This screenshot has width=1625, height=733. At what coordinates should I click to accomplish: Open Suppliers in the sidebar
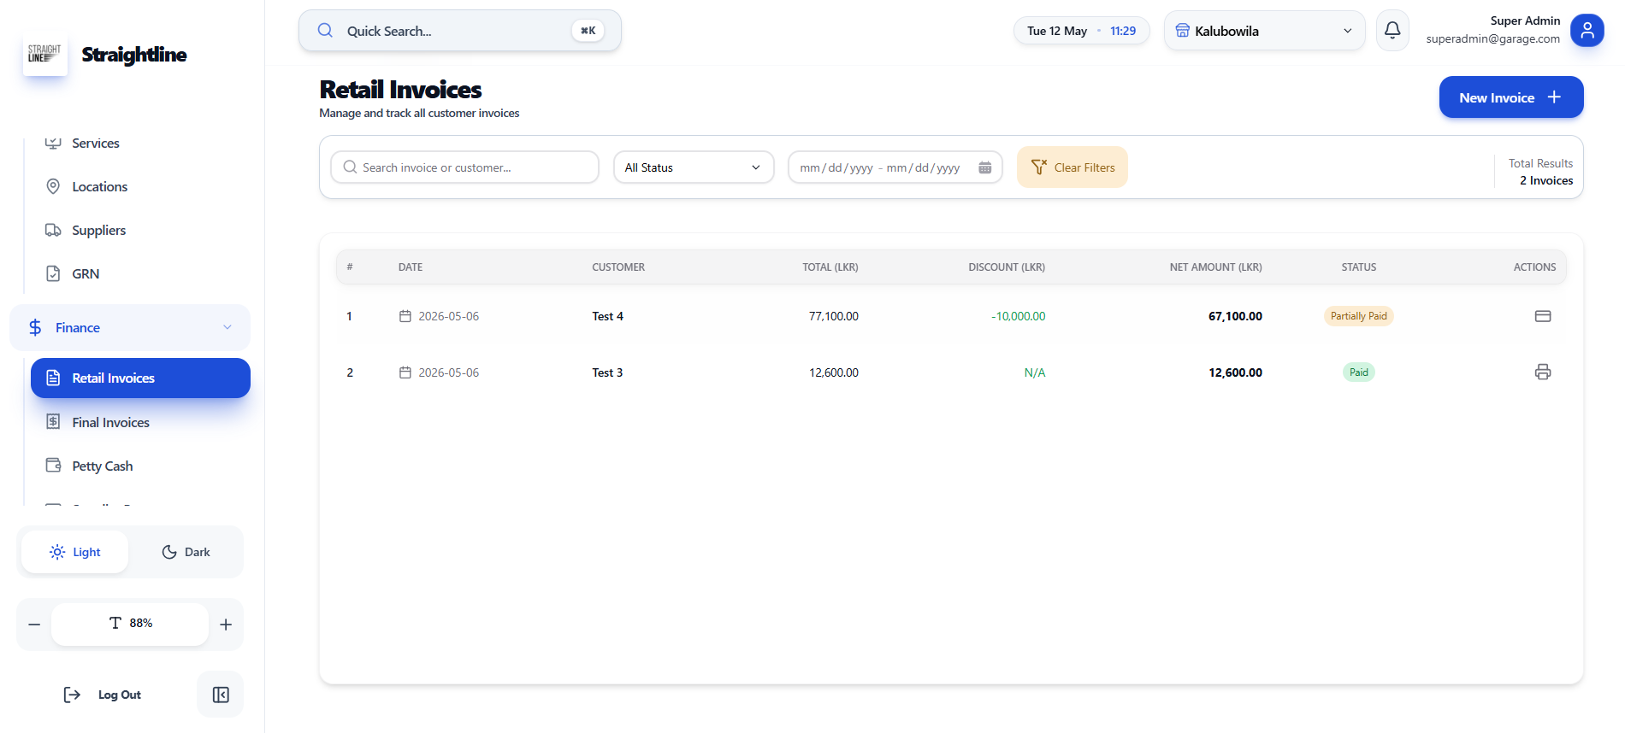pyautogui.click(x=98, y=230)
